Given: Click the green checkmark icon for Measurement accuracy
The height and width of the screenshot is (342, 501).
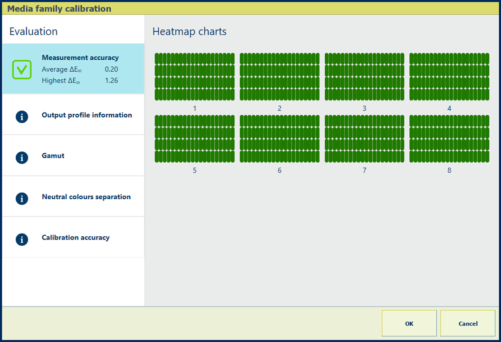Looking at the screenshot, I should [x=22, y=69].
